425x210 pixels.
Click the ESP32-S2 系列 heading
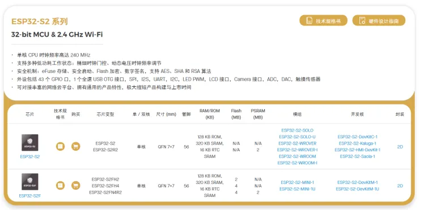pyautogui.click(x=40, y=21)
